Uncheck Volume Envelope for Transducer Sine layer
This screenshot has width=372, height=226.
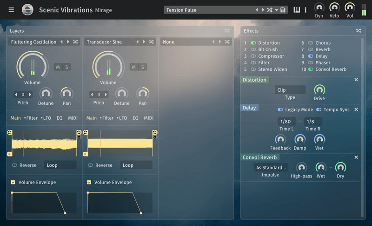click(89, 182)
